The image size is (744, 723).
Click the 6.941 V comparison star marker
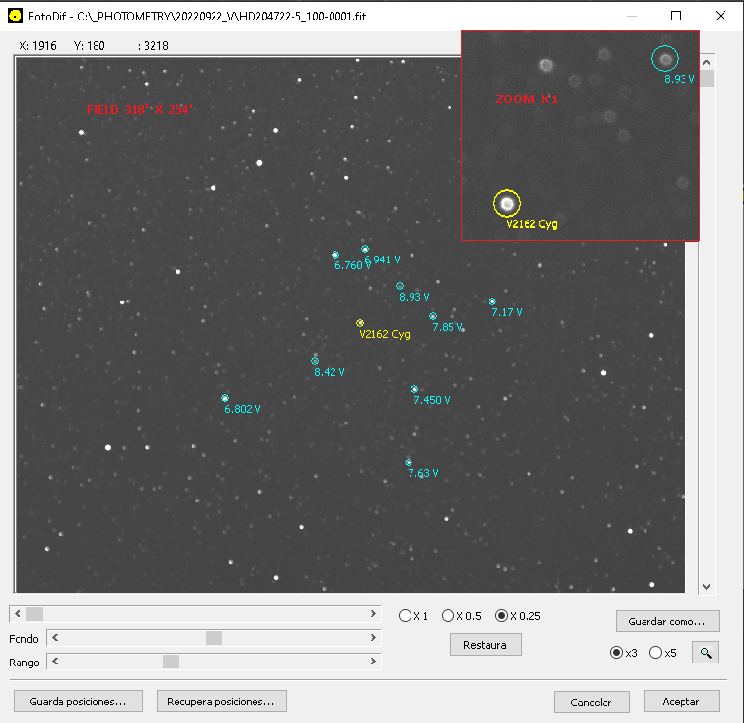[365, 249]
